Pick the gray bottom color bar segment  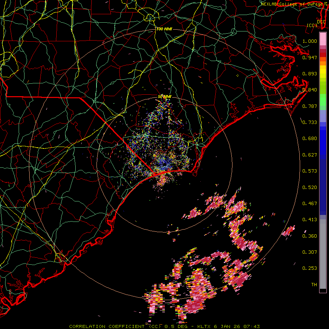[323, 254]
